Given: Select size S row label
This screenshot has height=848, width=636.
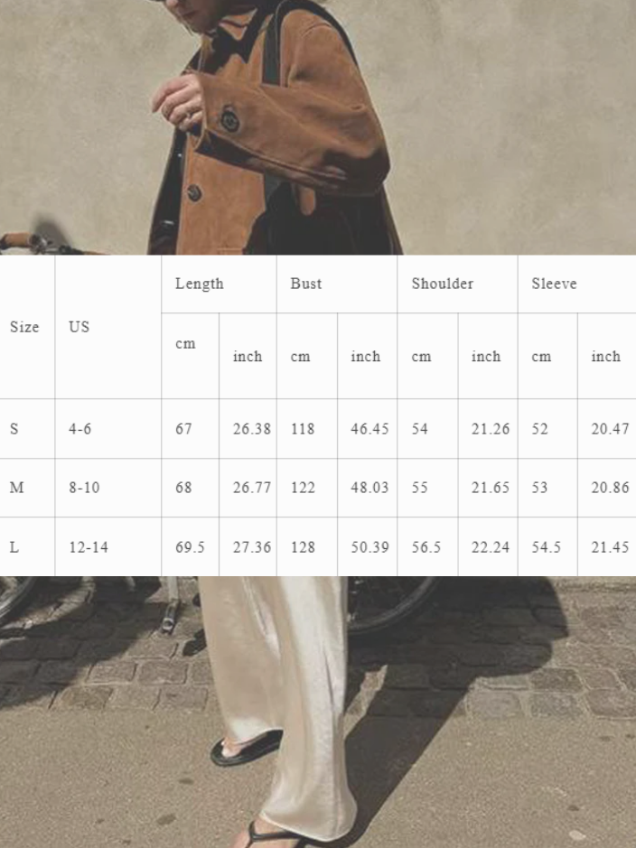Looking at the screenshot, I should point(14,429).
